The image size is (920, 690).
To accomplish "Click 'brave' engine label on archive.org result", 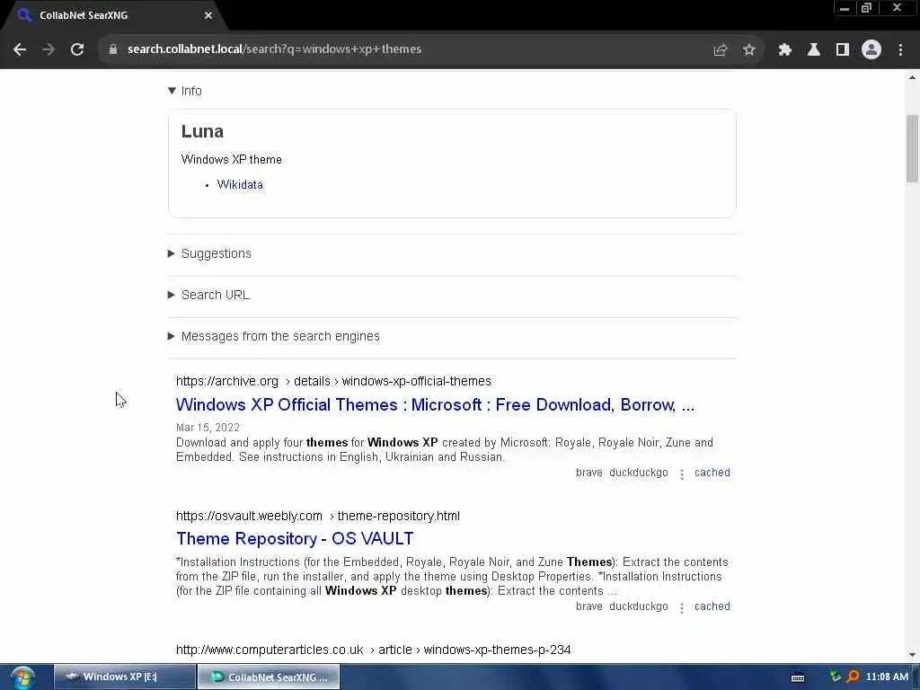I will [x=589, y=473].
